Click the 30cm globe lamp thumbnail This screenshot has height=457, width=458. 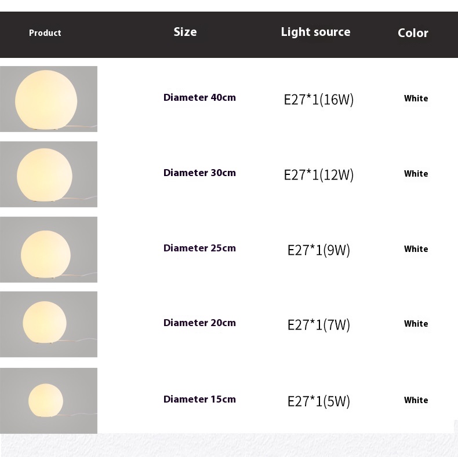pyautogui.click(x=48, y=174)
